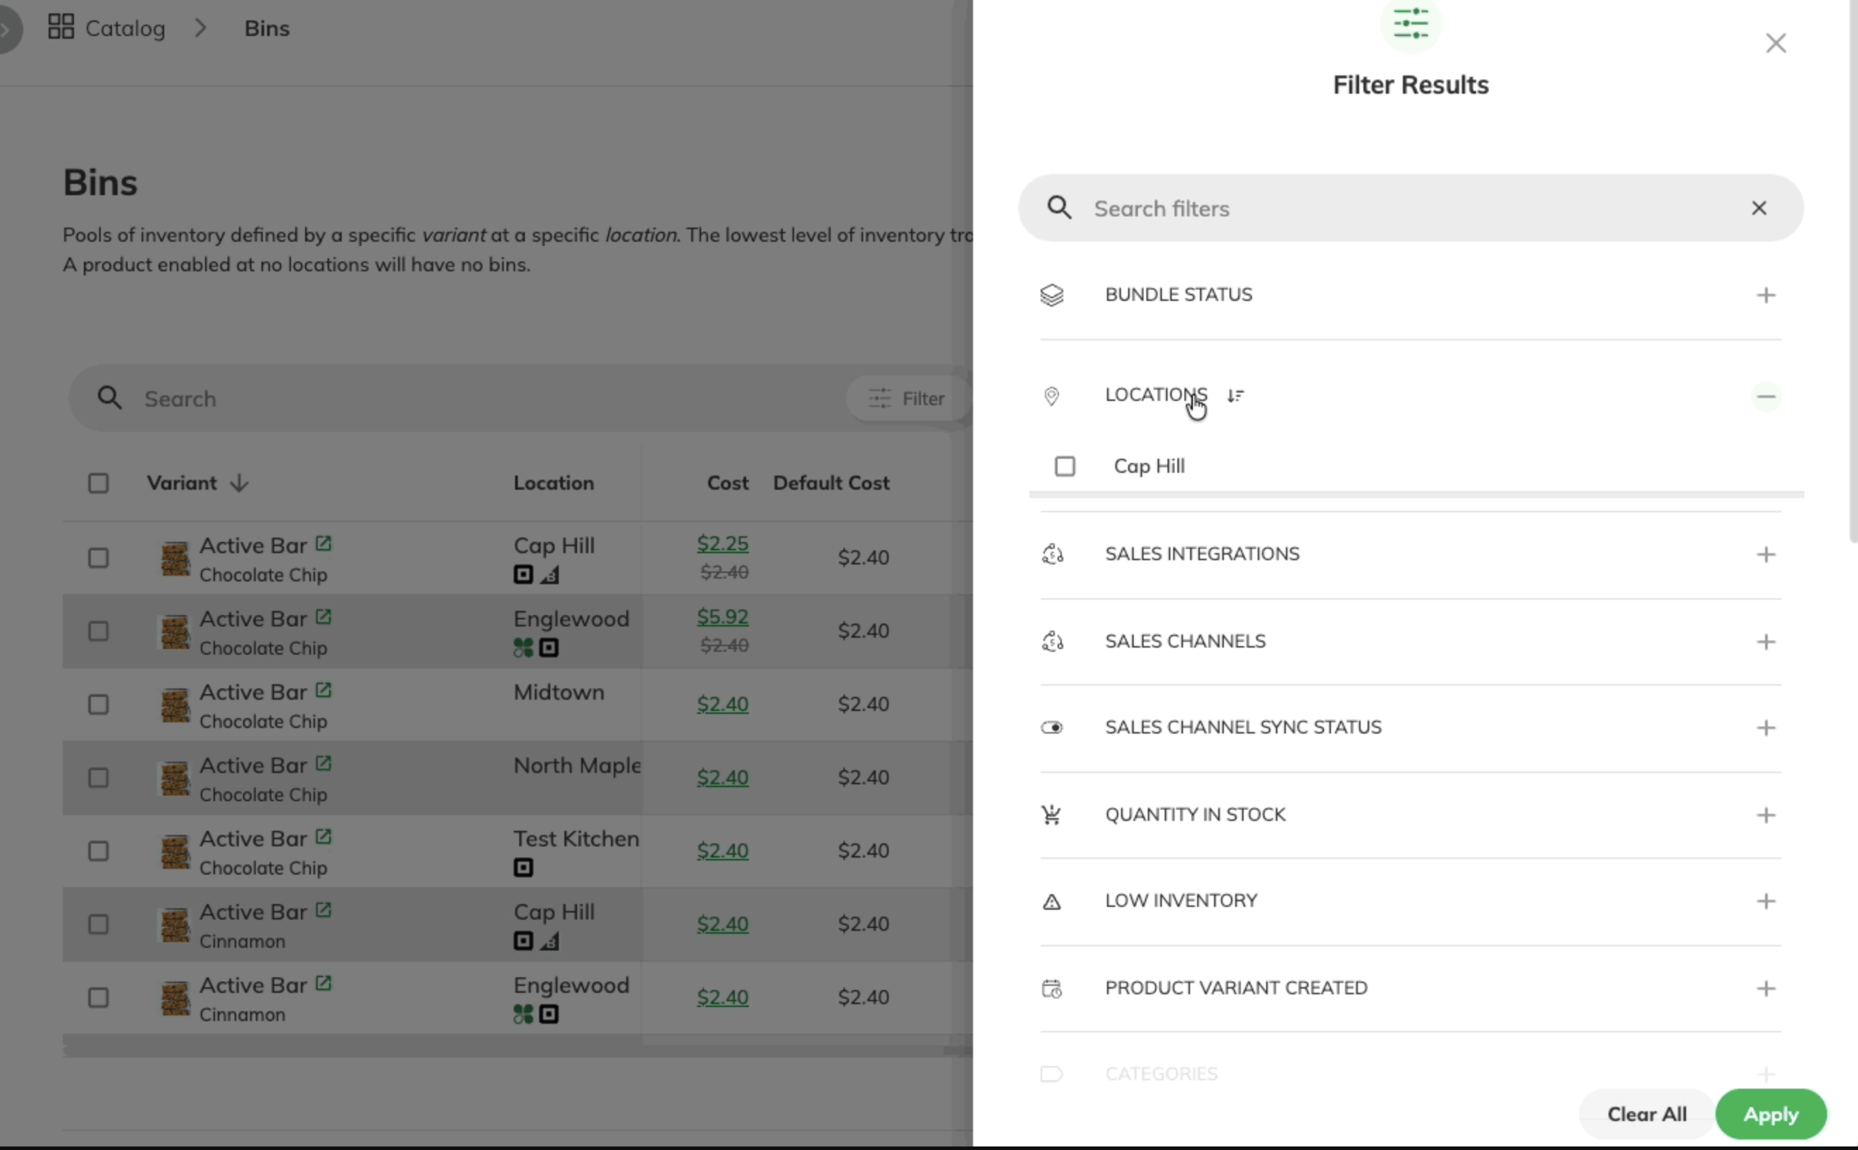Click the Sales Integrations icon

(1052, 555)
